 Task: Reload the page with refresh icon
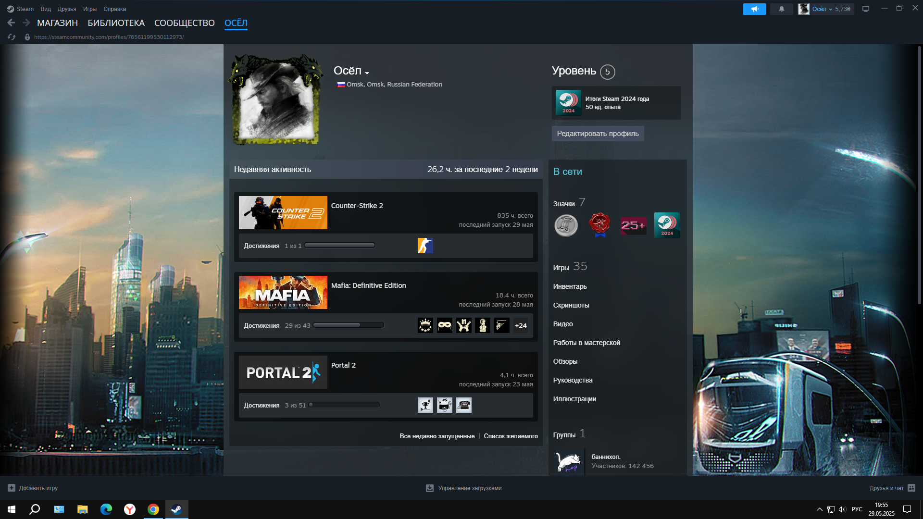(12, 37)
